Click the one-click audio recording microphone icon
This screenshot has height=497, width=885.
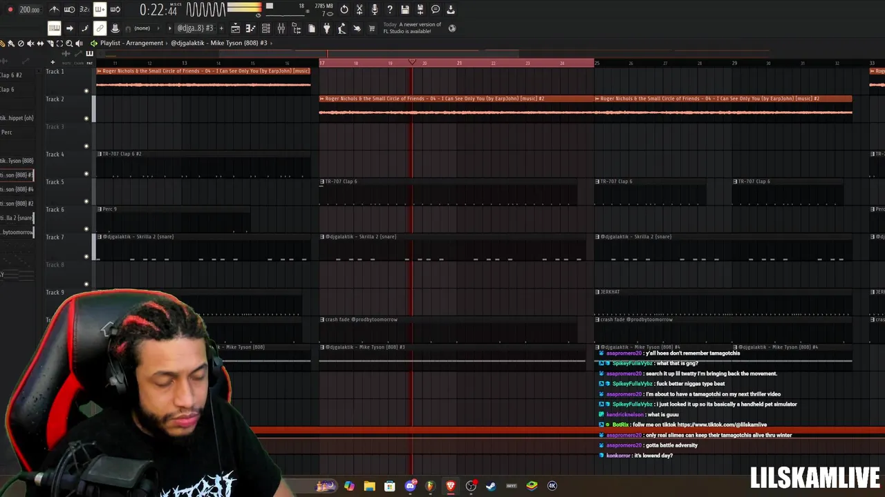375,10
